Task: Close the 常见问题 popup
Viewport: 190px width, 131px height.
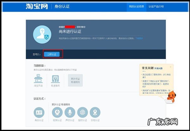Action: [170, 67]
